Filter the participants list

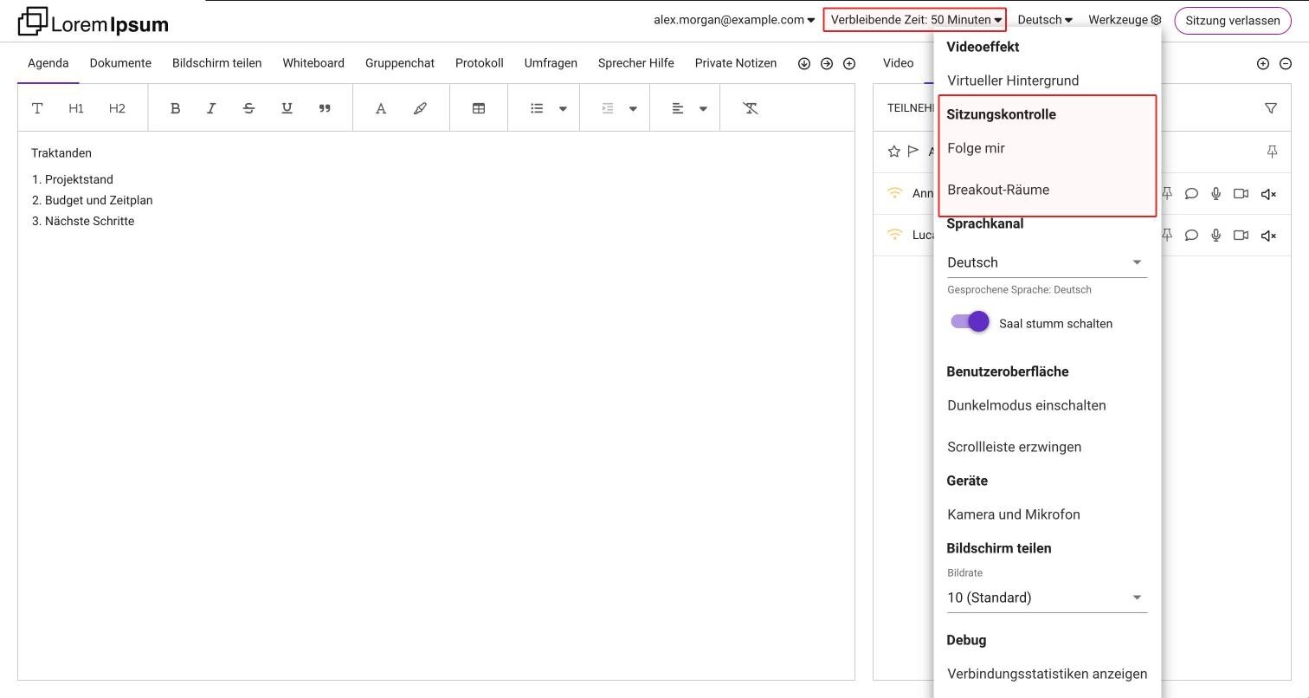click(1271, 108)
